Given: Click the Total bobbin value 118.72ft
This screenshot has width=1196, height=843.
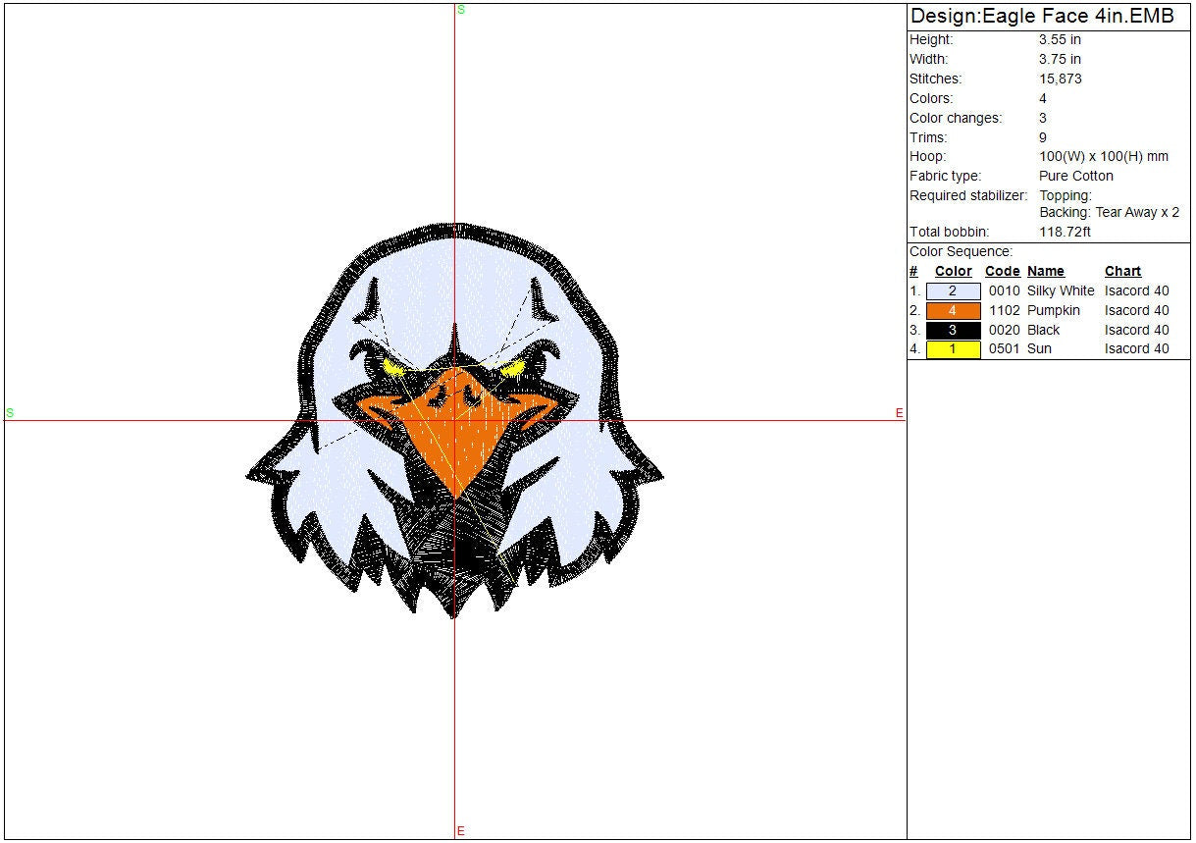Looking at the screenshot, I should click(x=1065, y=233).
